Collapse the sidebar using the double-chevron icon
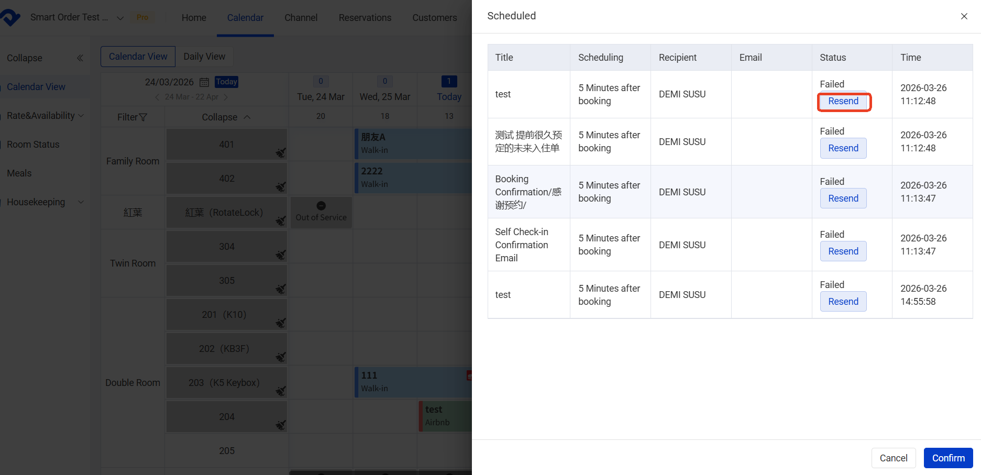981x475 pixels. point(80,58)
